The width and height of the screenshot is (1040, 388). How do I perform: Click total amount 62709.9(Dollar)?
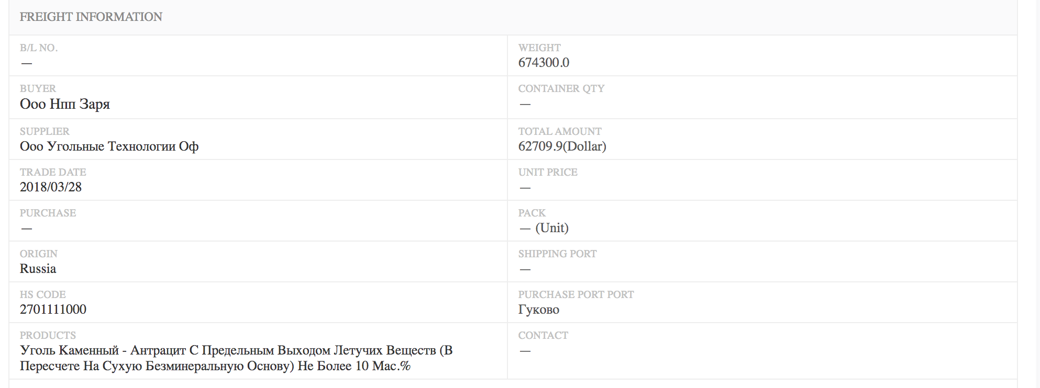coord(562,146)
